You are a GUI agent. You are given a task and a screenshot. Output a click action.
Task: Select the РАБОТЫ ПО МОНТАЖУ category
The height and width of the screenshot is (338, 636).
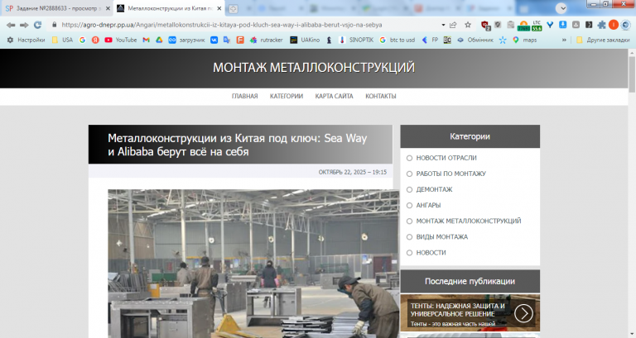pos(451,174)
